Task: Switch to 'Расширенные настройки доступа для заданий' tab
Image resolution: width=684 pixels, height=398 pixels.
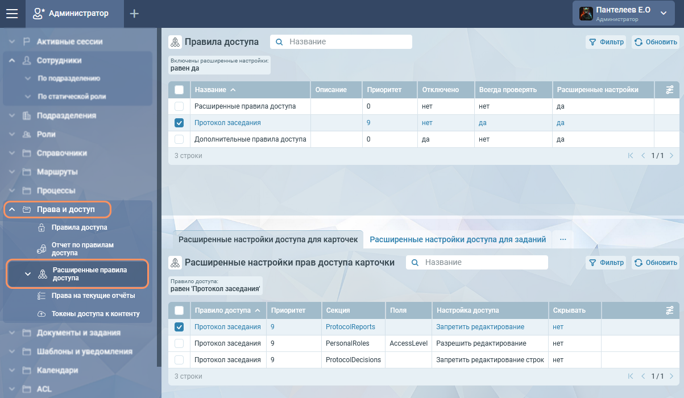Action: coord(458,239)
